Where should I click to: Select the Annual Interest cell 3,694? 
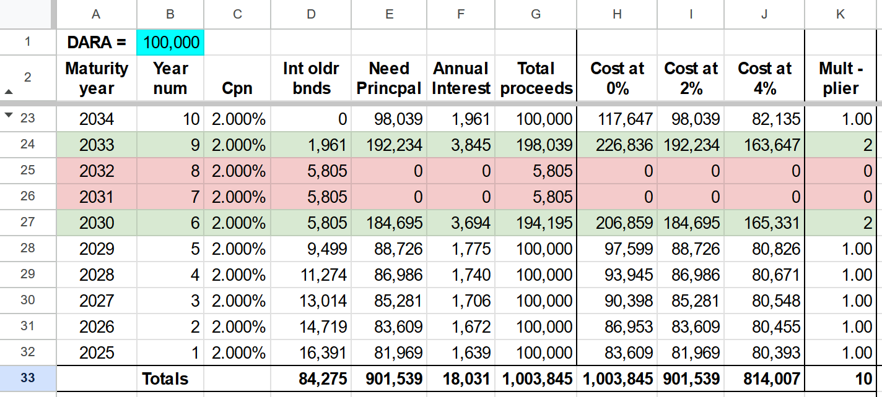[461, 223]
